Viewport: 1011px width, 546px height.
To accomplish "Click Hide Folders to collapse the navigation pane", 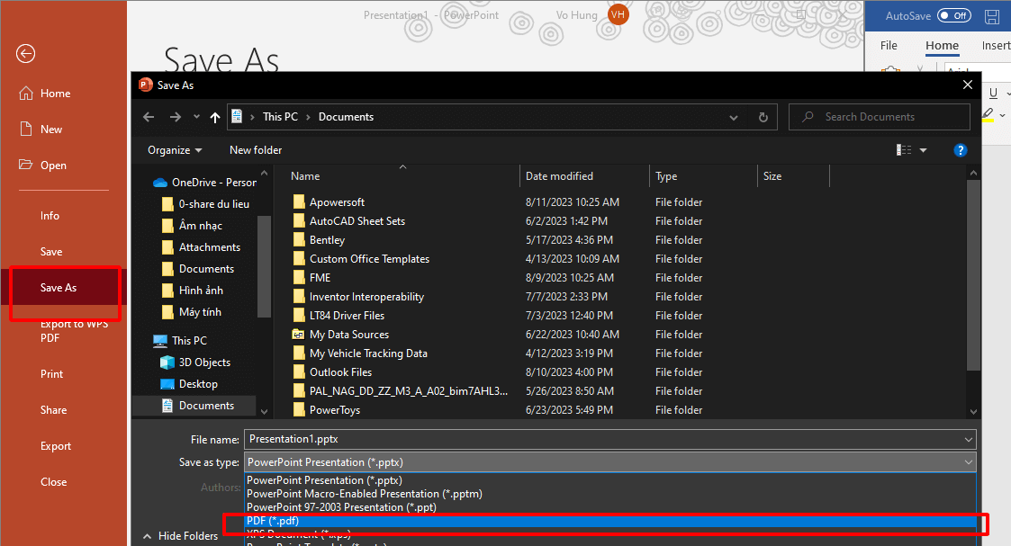I will 181,536.
